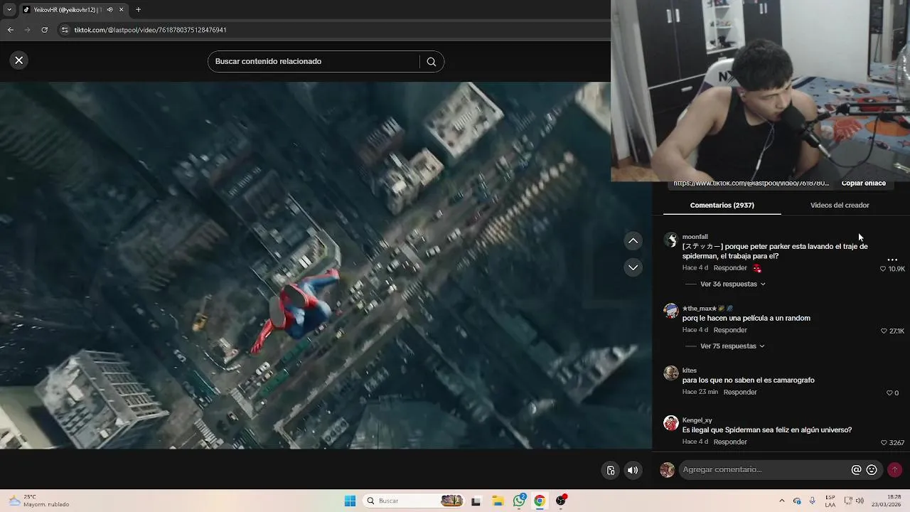The width and height of the screenshot is (910, 512).
Task: Open Google Chrome from the taskbar
Action: (x=540, y=501)
